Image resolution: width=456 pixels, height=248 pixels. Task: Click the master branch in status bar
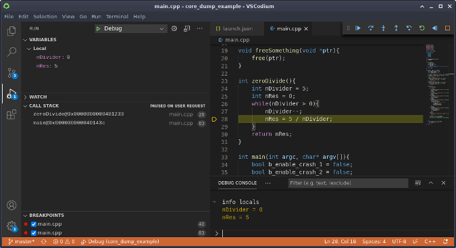pos(21,242)
